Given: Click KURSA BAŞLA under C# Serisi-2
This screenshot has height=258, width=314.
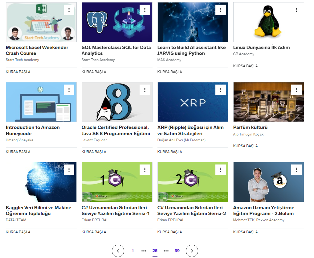Looking at the screenshot, I should (x=169, y=232).
